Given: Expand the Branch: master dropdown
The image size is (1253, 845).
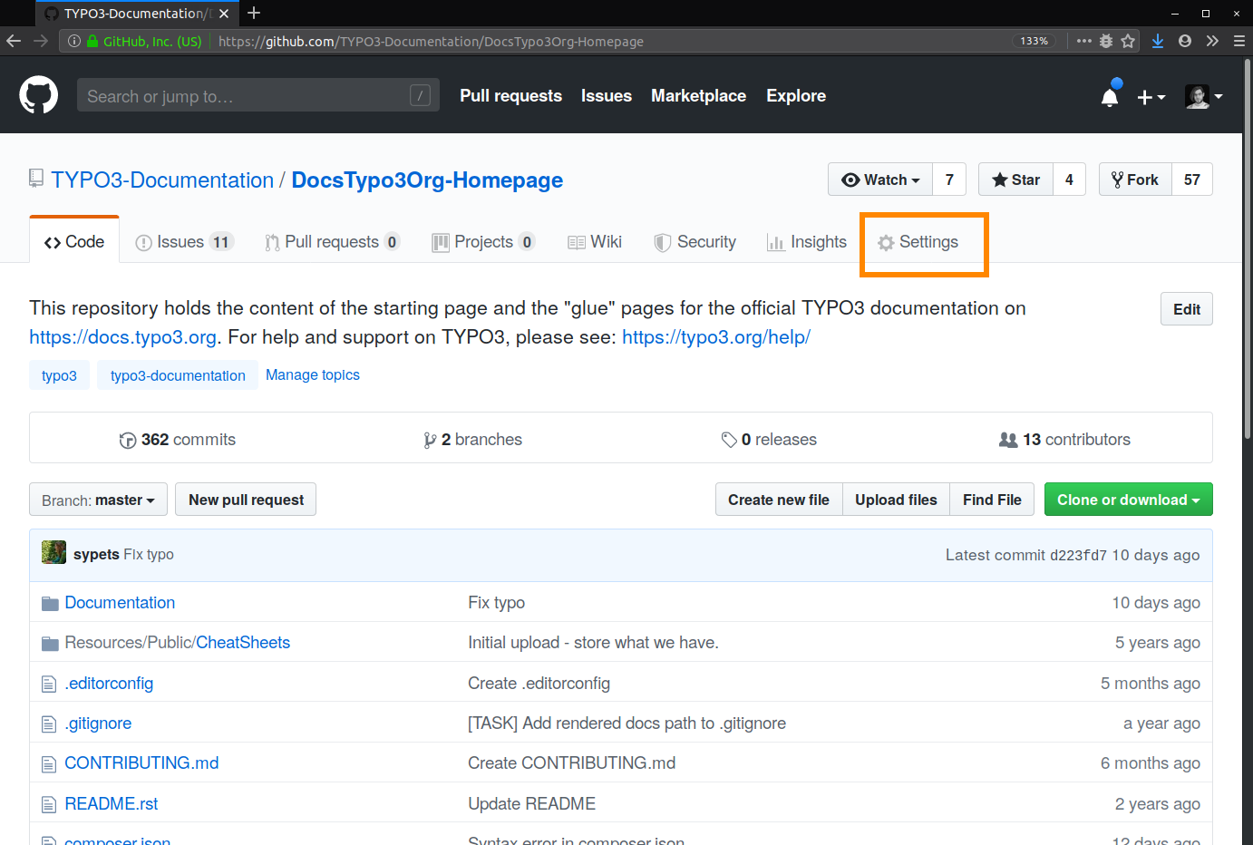Looking at the screenshot, I should click(x=98, y=500).
